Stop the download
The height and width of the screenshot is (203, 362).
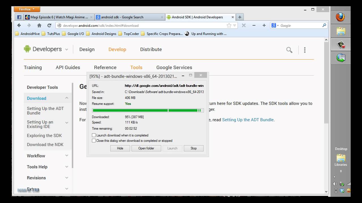tap(193, 148)
